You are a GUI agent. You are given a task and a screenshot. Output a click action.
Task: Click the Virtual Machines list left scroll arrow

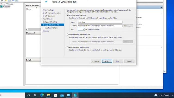coord(27,29)
